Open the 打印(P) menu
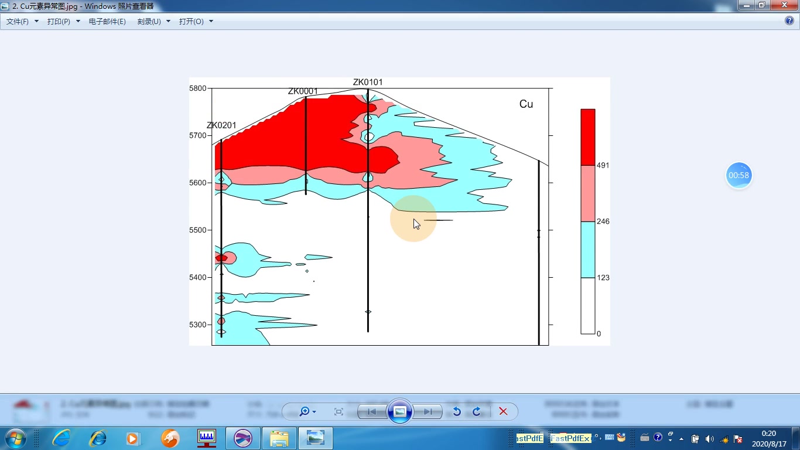 click(59, 21)
